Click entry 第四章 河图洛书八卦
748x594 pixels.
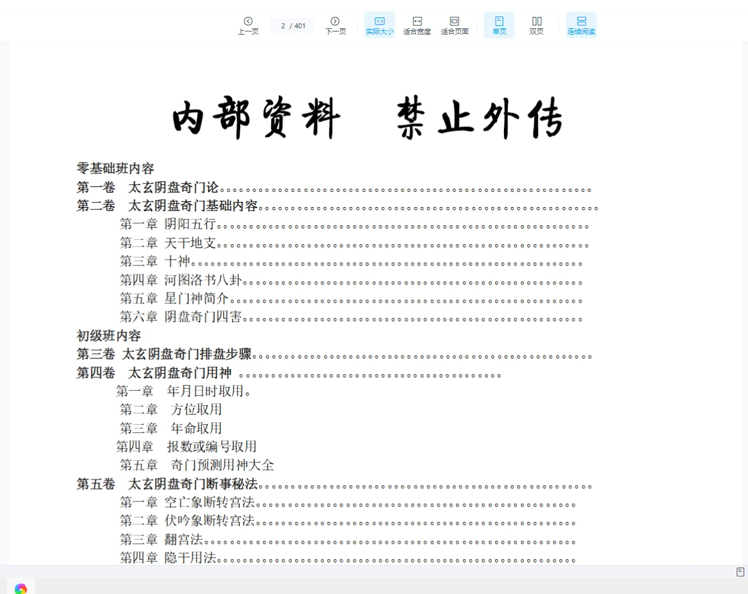181,279
